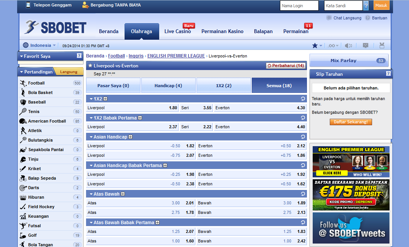This screenshot has height=247, width=409.
Task: Click the Darts target icon
Action: 23,188
